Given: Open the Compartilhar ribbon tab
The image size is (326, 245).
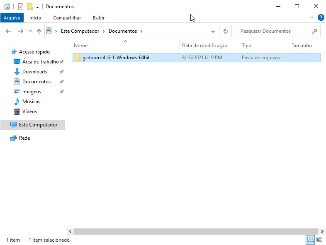Looking at the screenshot, I should tap(67, 18).
